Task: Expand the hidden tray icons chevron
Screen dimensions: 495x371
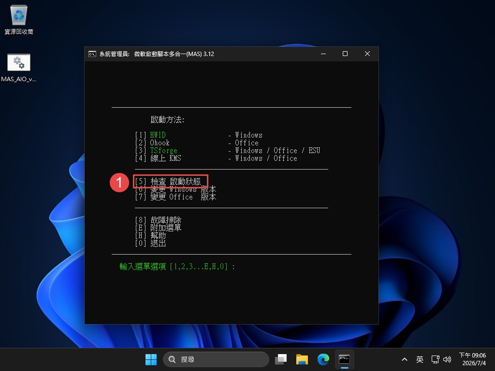Action: [405, 359]
